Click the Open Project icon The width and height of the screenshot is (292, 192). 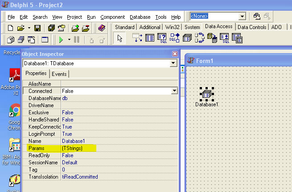click(62, 28)
